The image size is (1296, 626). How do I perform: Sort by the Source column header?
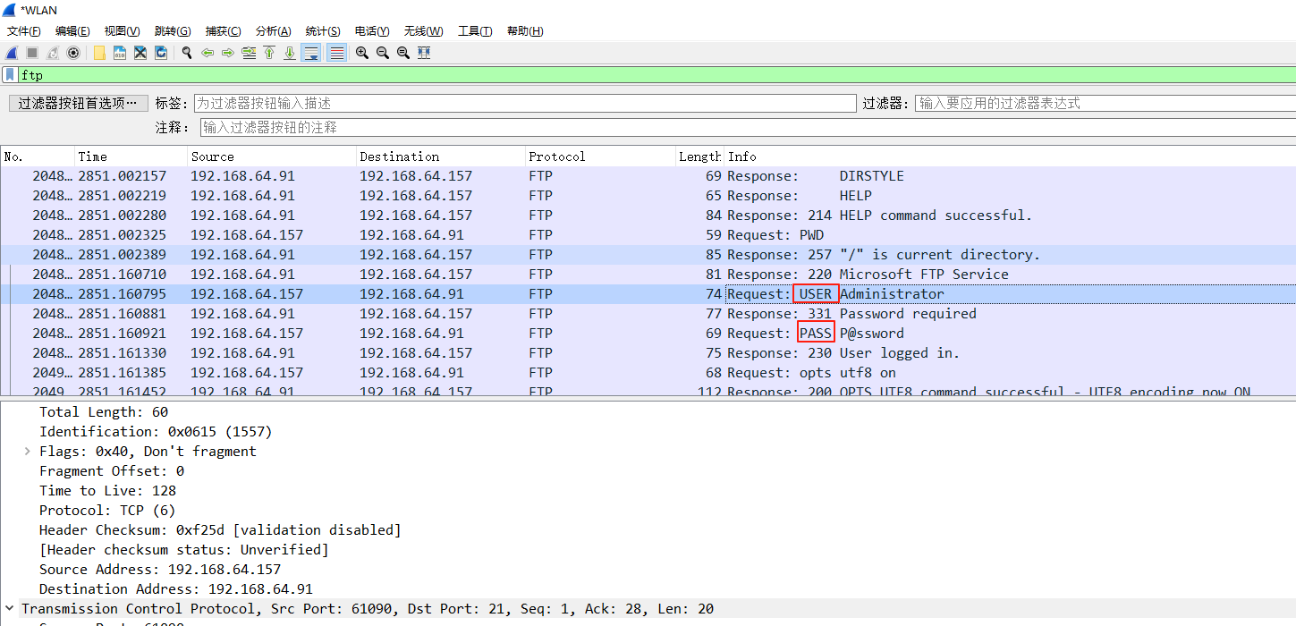pos(272,156)
